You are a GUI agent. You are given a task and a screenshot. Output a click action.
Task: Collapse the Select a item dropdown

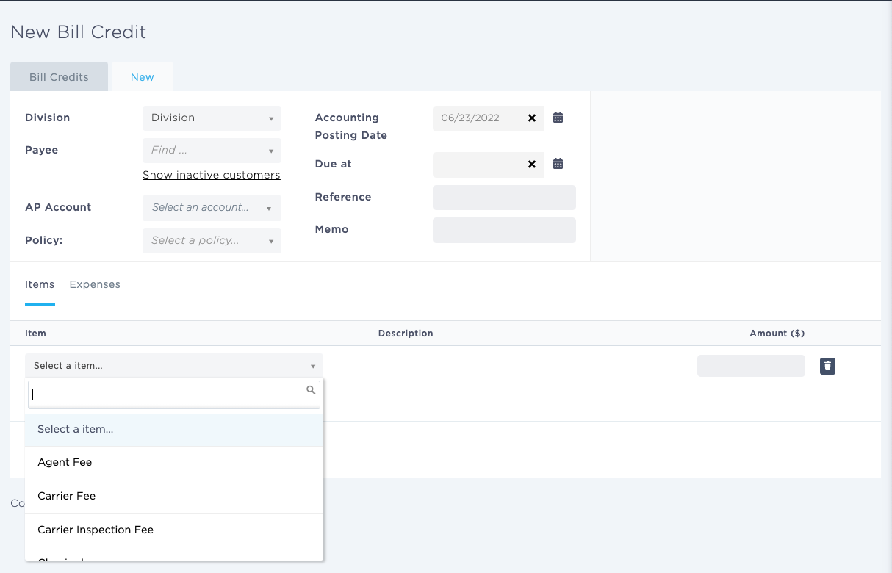(174, 366)
